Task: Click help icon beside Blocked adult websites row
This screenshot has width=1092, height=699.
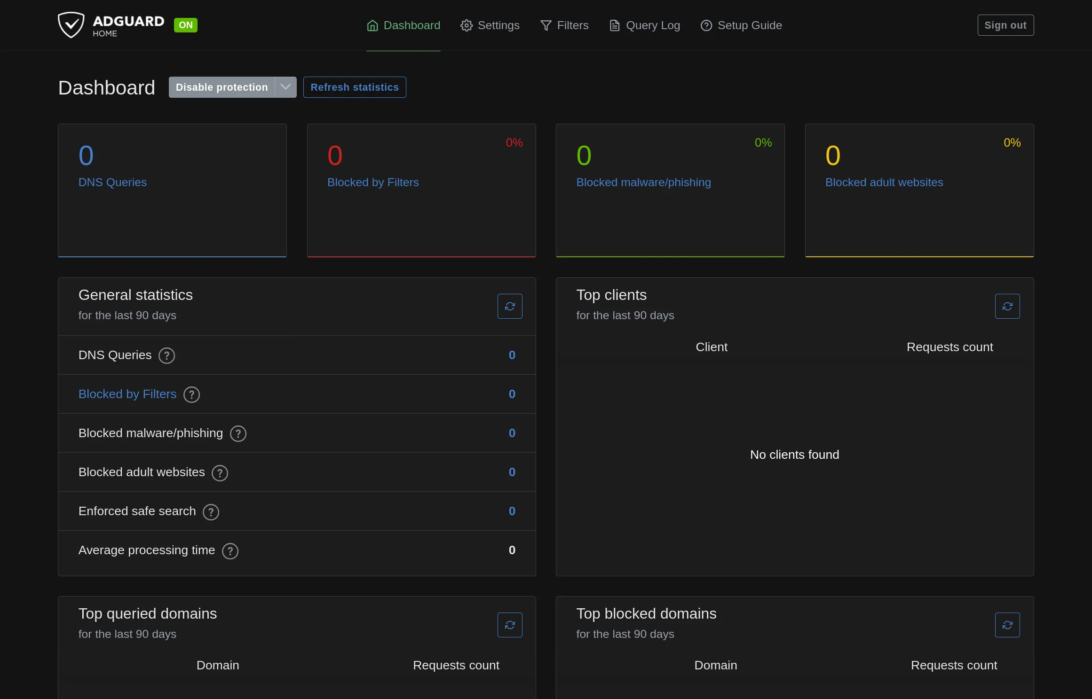Action: point(220,472)
